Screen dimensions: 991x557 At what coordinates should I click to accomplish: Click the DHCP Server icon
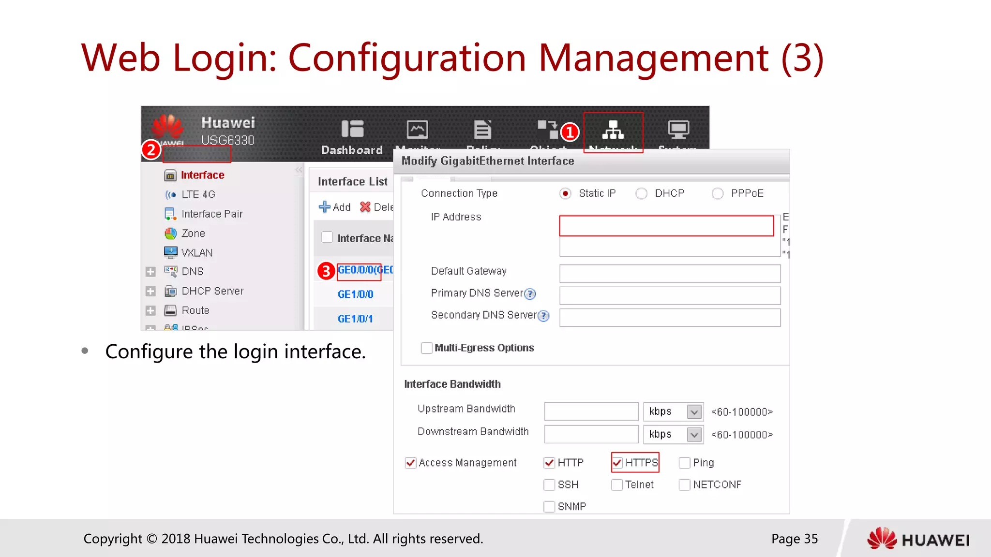tap(170, 291)
